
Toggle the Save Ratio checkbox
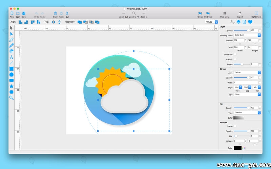[x=235, y=54]
